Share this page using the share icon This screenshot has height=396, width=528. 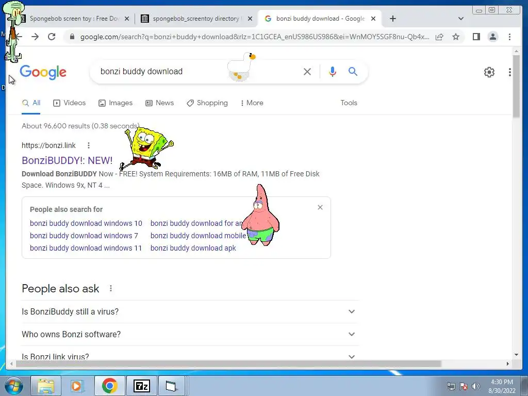pos(439,37)
